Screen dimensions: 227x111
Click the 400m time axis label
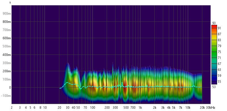[7, 55]
